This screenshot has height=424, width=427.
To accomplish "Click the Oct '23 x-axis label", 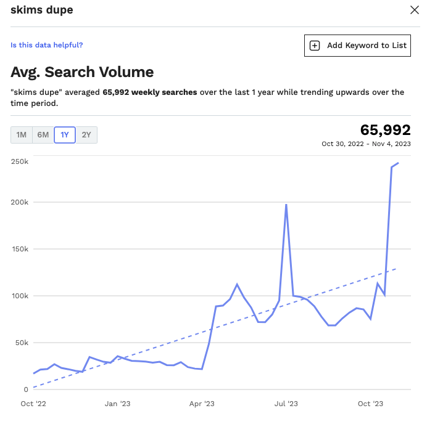I will click(x=370, y=404).
